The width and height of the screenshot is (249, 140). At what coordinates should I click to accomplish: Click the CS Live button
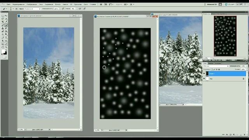(x=230, y=4)
